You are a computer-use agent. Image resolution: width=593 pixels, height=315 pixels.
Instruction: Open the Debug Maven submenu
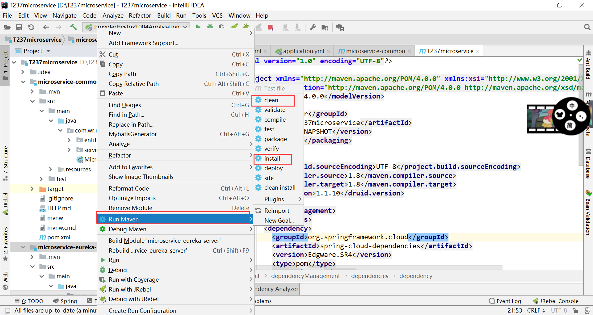tap(175, 229)
